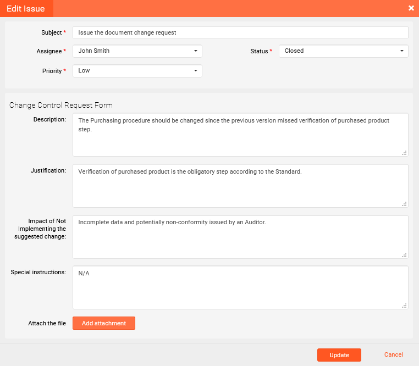
Task: Click the Impact of Not Implementing text area
Action: point(240,237)
